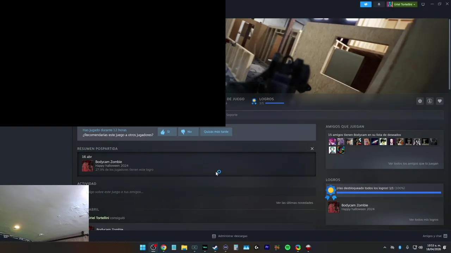Open Windows Start menu

143,247
